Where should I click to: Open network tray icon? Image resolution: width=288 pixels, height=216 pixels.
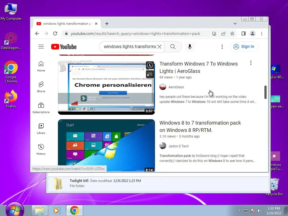click(246, 211)
